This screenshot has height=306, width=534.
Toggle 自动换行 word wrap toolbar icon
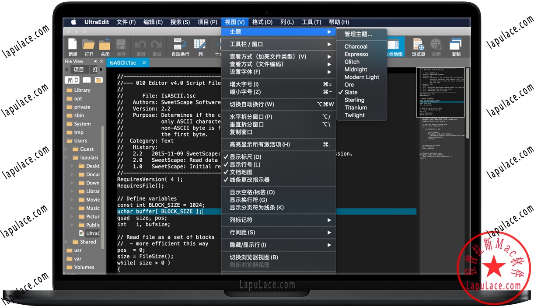pos(180,45)
